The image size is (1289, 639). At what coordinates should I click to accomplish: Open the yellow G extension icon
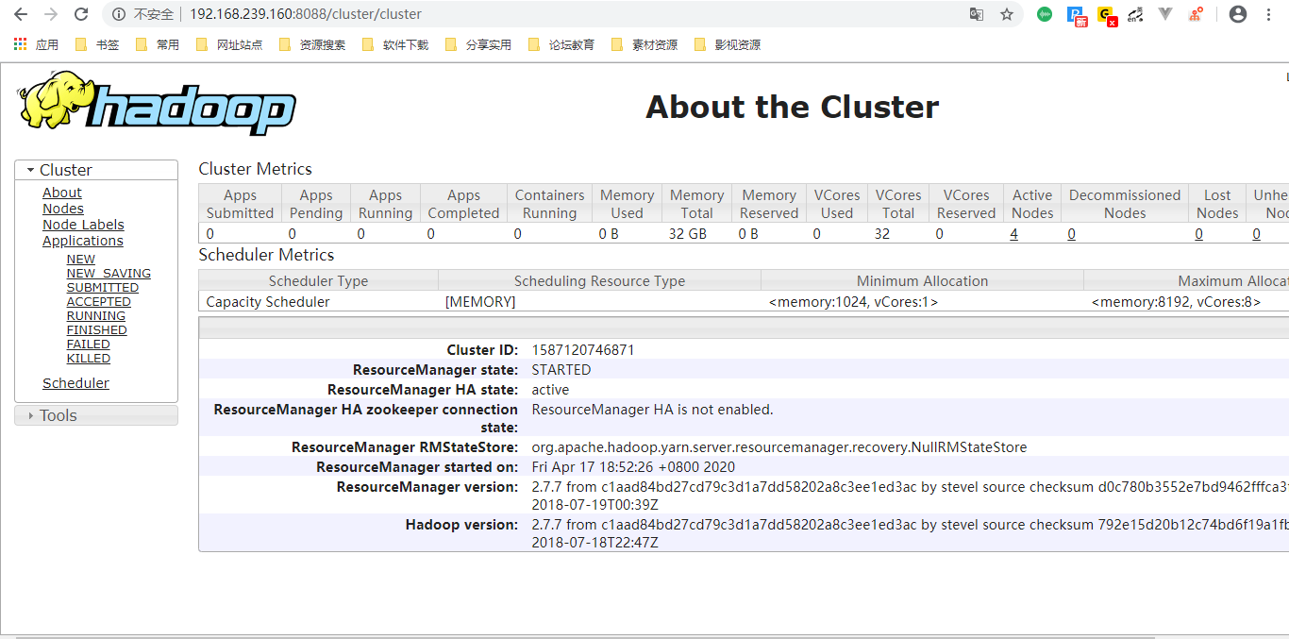pyautogui.click(x=1107, y=15)
